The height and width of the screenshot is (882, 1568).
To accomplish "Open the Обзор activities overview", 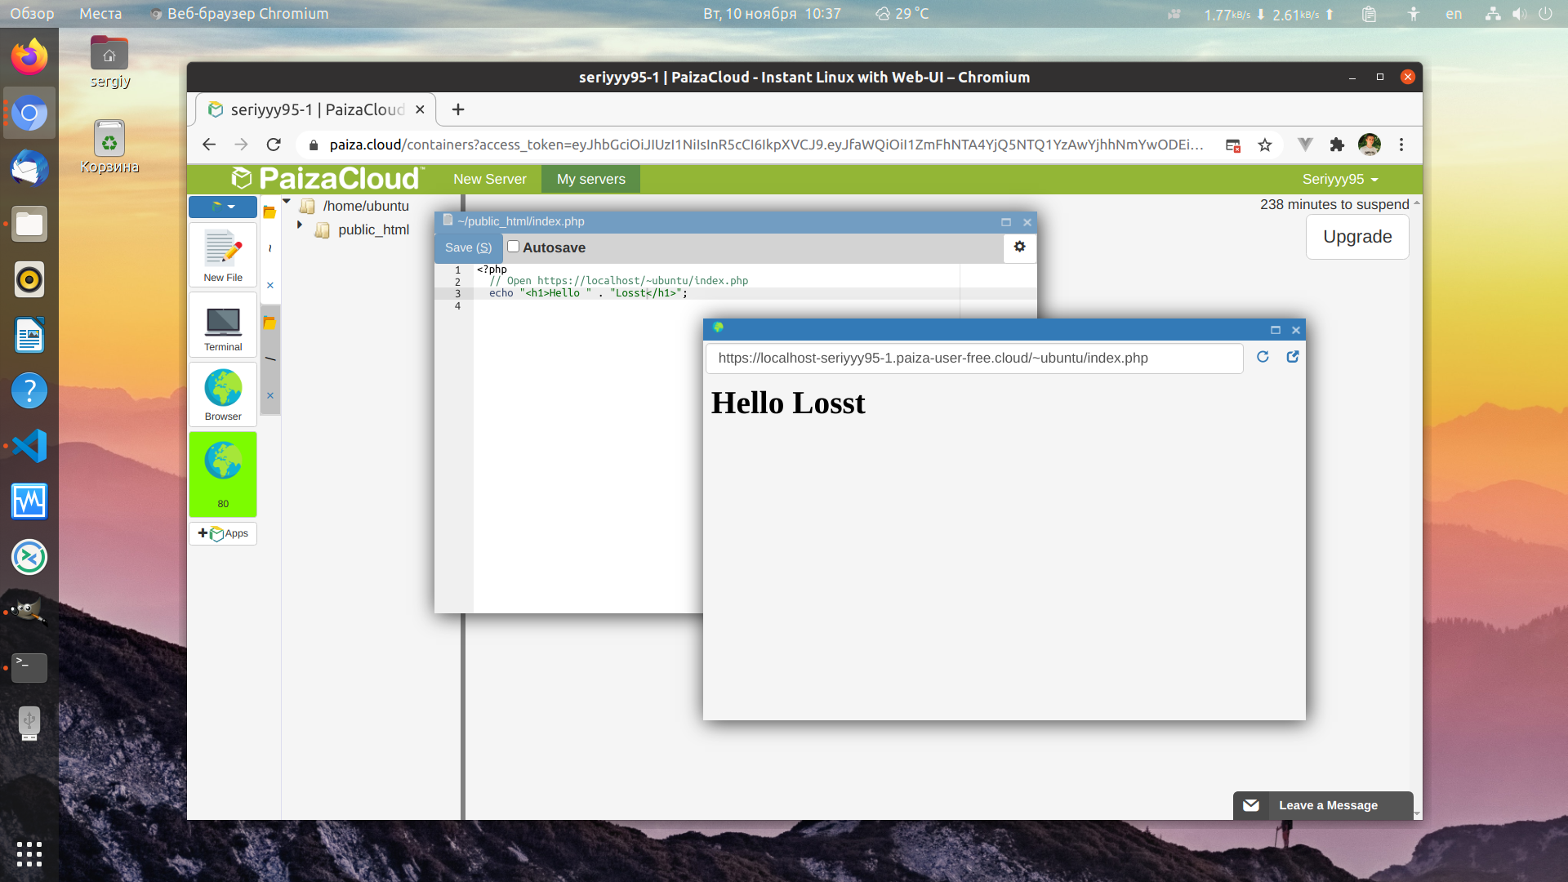I will point(32,13).
